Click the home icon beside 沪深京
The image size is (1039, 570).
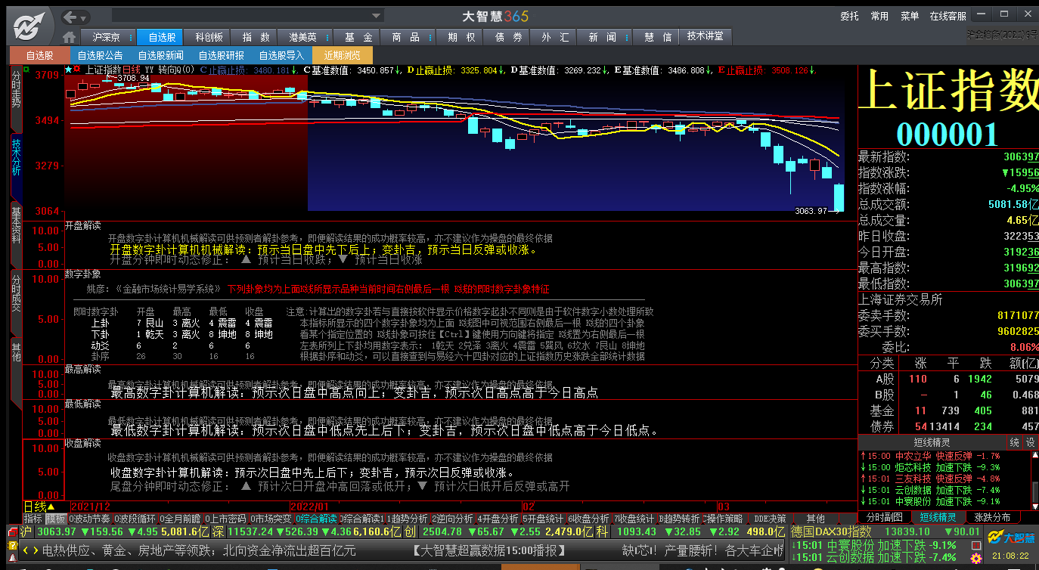pyautogui.click(x=69, y=37)
